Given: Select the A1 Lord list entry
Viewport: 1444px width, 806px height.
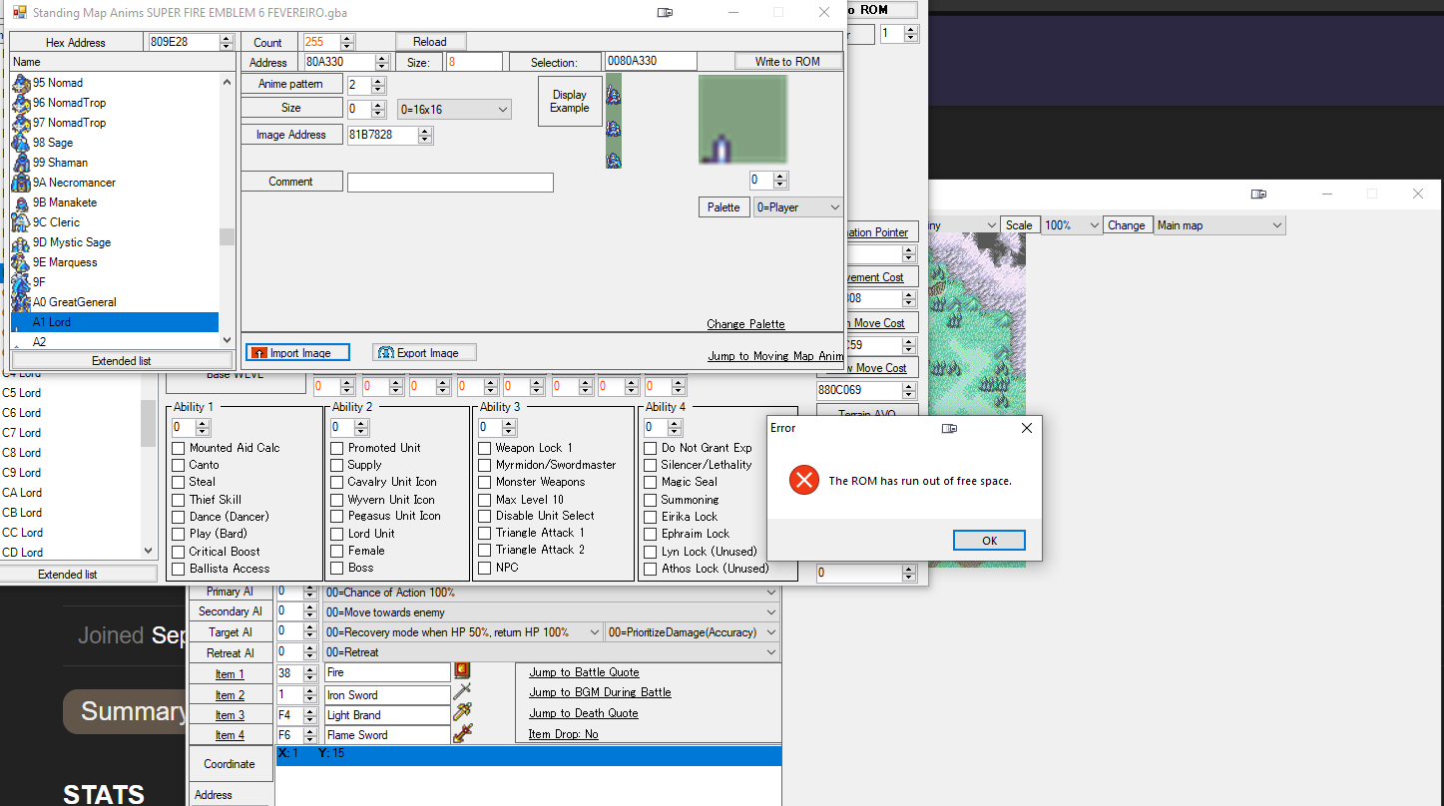Looking at the screenshot, I should tap(114, 322).
